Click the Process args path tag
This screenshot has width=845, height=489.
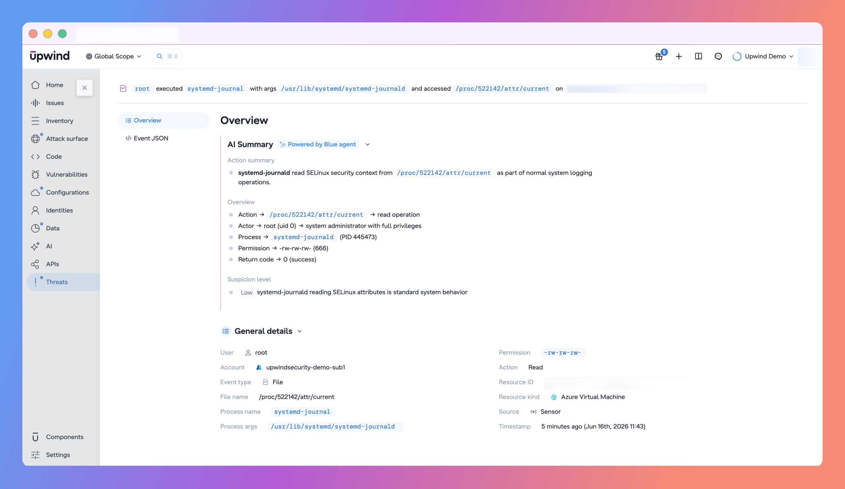pyautogui.click(x=335, y=426)
